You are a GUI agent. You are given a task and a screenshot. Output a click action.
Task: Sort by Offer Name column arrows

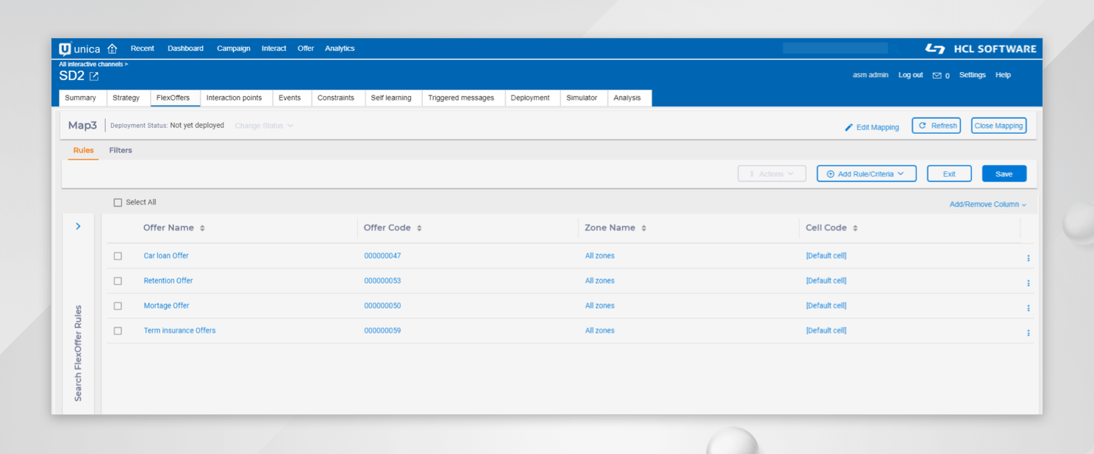[202, 228]
